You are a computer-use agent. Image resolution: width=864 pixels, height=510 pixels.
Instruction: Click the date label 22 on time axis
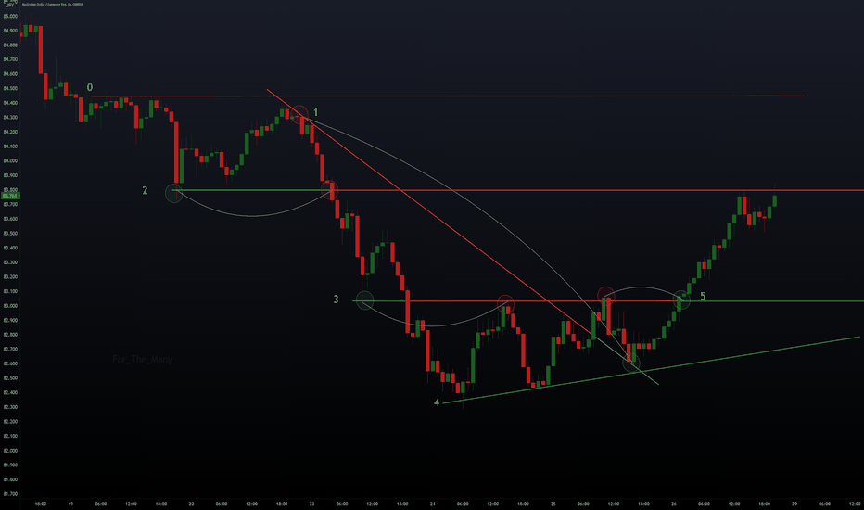tap(191, 504)
